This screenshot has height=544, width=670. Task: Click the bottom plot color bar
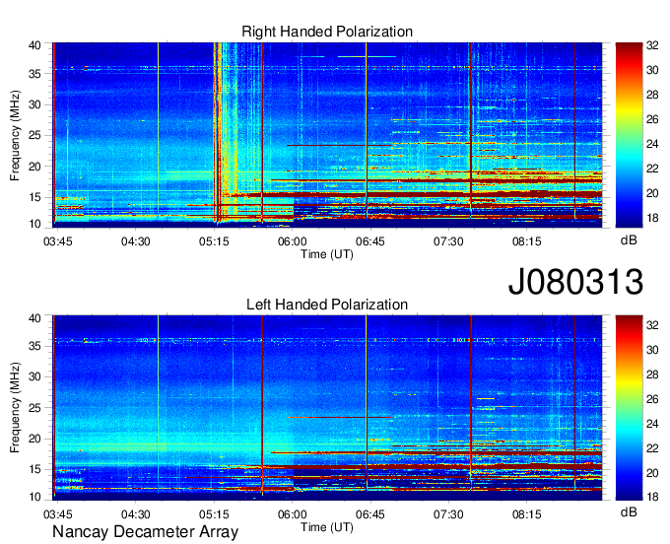tap(629, 407)
